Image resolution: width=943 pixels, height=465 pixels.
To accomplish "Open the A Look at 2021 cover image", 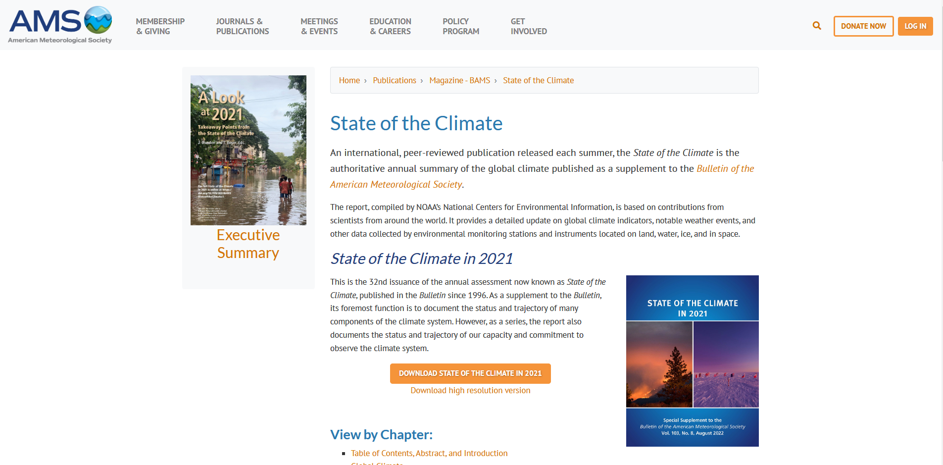I will [x=248, y=150].
